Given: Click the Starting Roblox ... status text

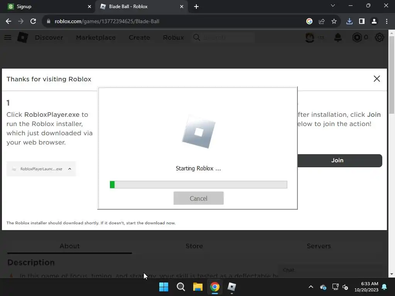Looking at the screenshot, I should click(198, 168).
